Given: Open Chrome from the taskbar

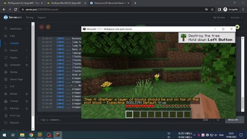Looking at the screenshot, I should pos(31,135).
